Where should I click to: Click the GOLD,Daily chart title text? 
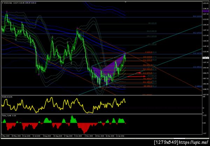[x=8, y=3]
